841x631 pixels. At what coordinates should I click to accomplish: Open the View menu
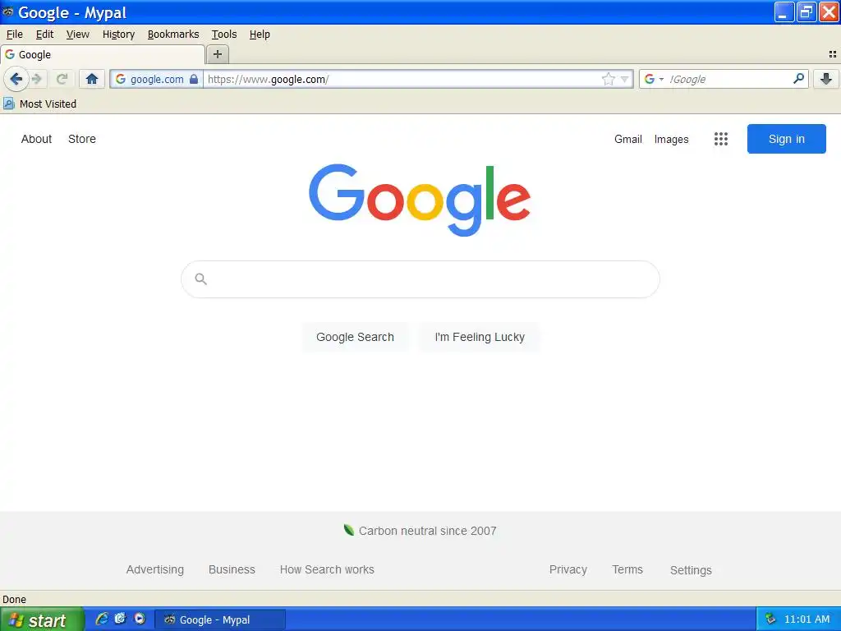coord(78,35)
